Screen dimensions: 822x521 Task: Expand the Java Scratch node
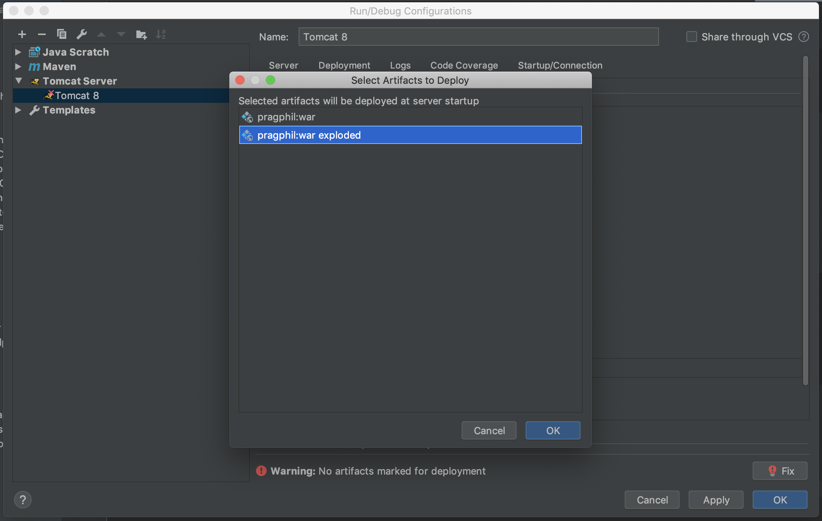(x=18, y=52)
